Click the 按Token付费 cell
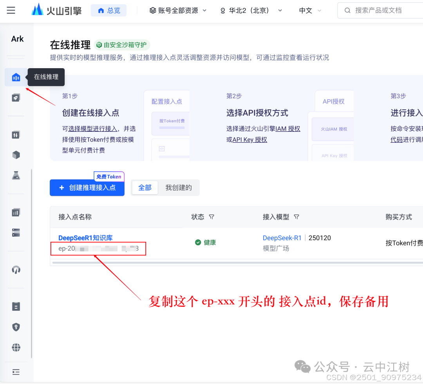Screen dimensions: 423x384 (x=404, y=243)
